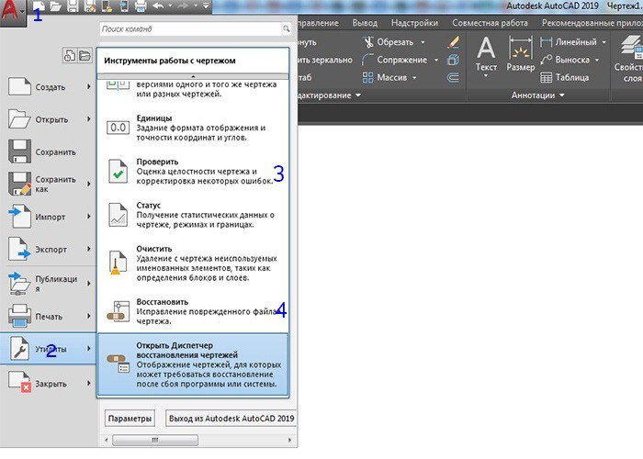
Task: Click in the Поиск команд search field
Action: coord(190,28)
